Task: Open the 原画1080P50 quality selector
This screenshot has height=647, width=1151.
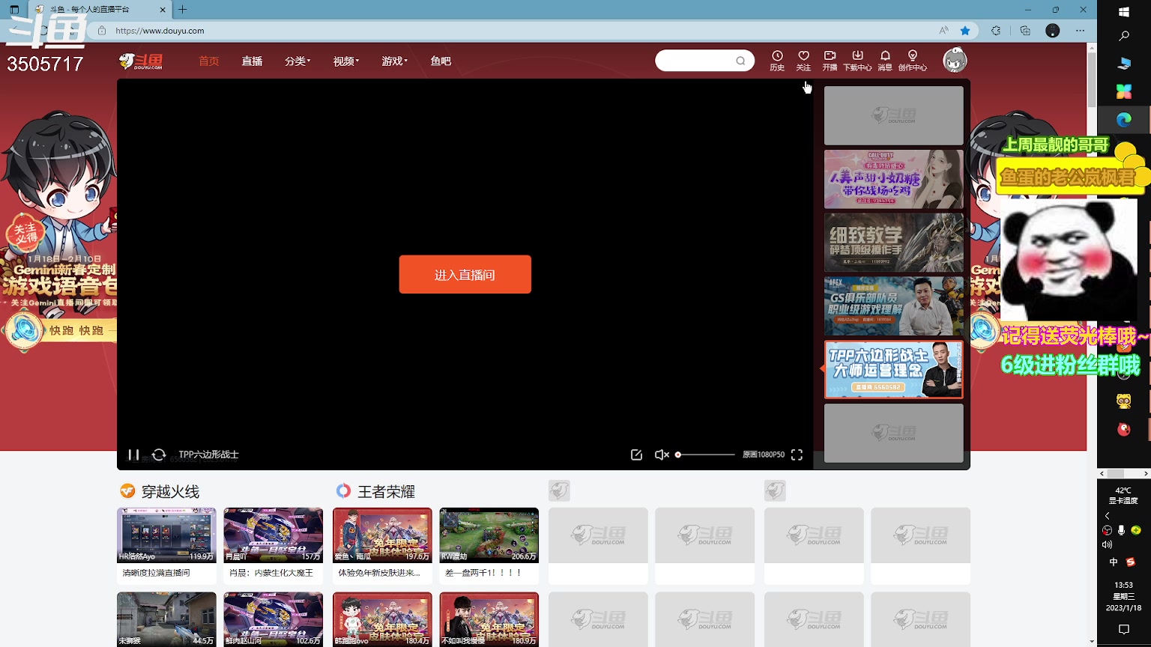Action: pos(764,455)
